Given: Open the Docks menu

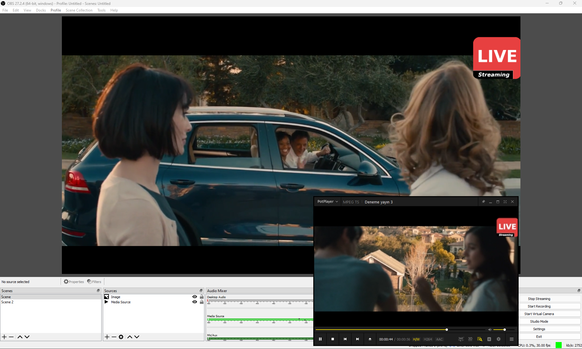Looking at the screenshot, I should coord(41,10).
